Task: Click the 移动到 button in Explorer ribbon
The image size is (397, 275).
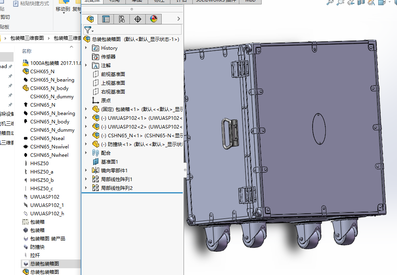Action: pos(63,9)
